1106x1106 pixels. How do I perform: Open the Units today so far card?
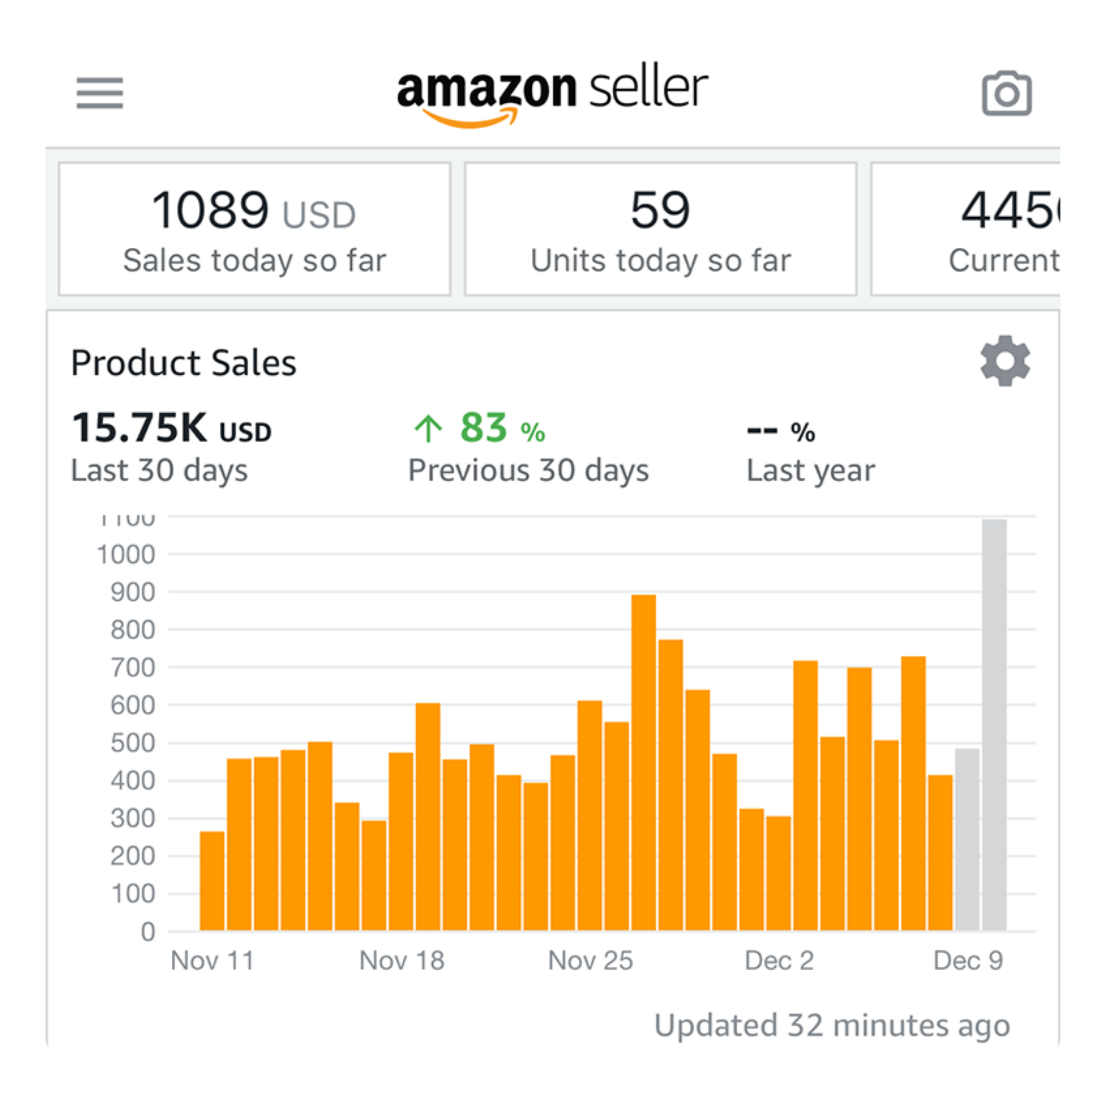[660, 229]
